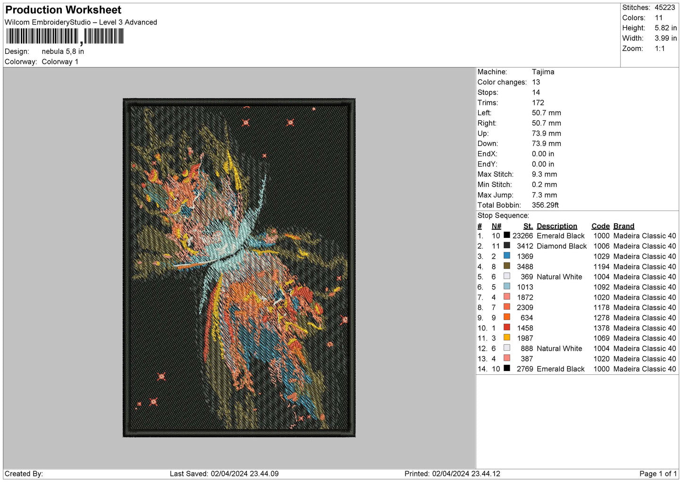This screenshot has width=682, height=482.
Task: Click 'Diamond Black' description in row 2
Action: point(562,246)
